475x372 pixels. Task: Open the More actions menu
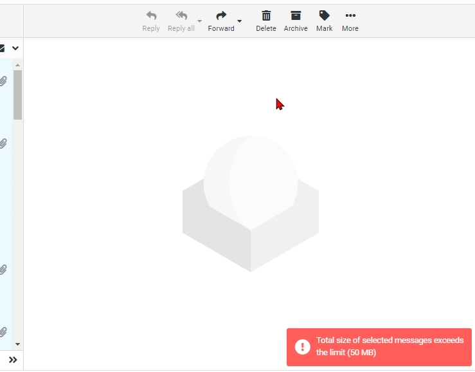350,21
